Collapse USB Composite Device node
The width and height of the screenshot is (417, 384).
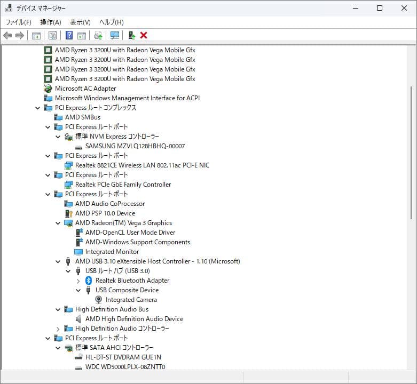click(78, 290)
